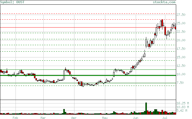The image size is (192, 119).
Task: Click the Mar month label
Action: [x=43, y=118]
